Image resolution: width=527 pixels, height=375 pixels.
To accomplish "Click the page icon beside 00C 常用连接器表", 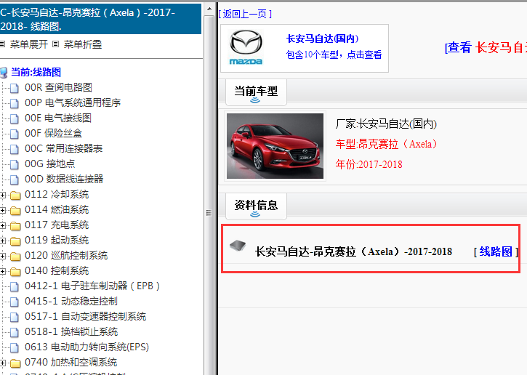I will tap(14, 149).
